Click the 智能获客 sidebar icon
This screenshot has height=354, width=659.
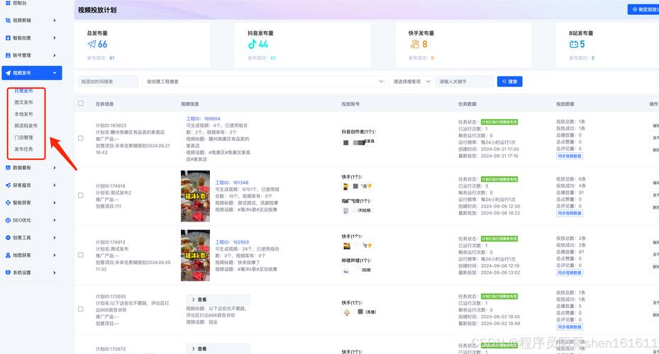(8, 202)
